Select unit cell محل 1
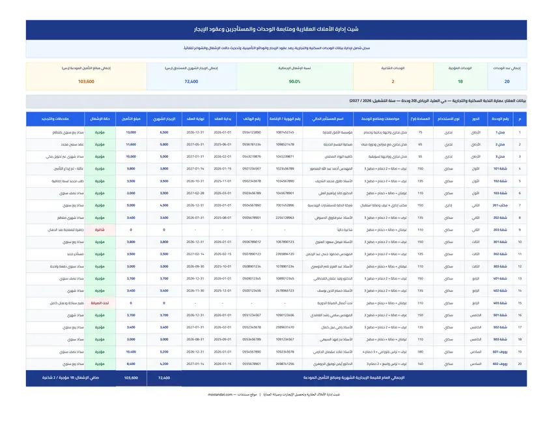Image resolution: width=547 pixels, height=423 pixels. pos(500,132)
